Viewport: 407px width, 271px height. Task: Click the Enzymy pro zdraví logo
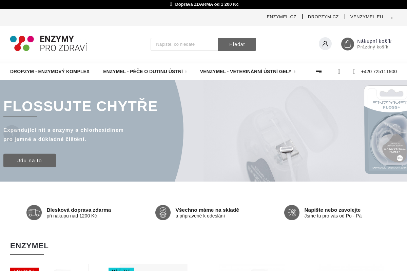pos(49,44)
